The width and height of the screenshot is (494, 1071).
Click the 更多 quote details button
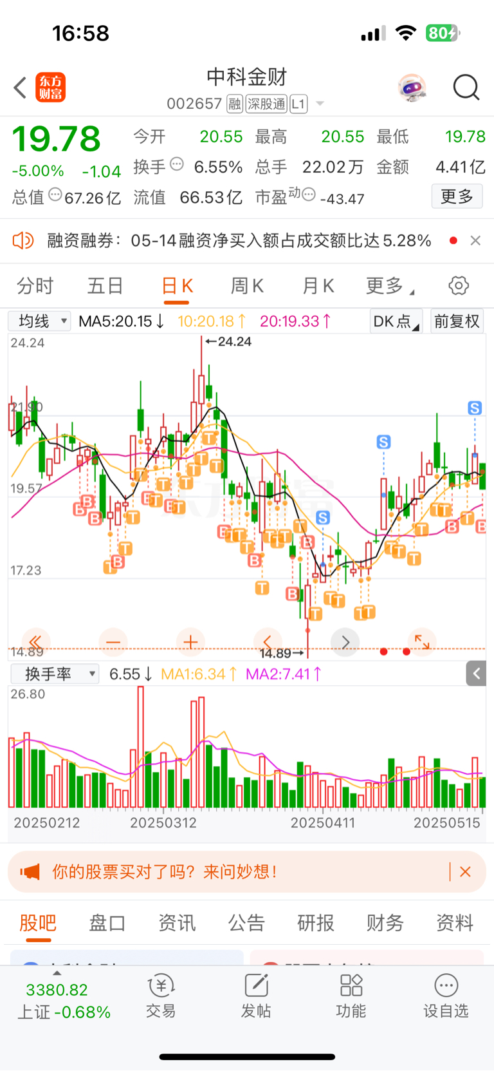[457, 196]
